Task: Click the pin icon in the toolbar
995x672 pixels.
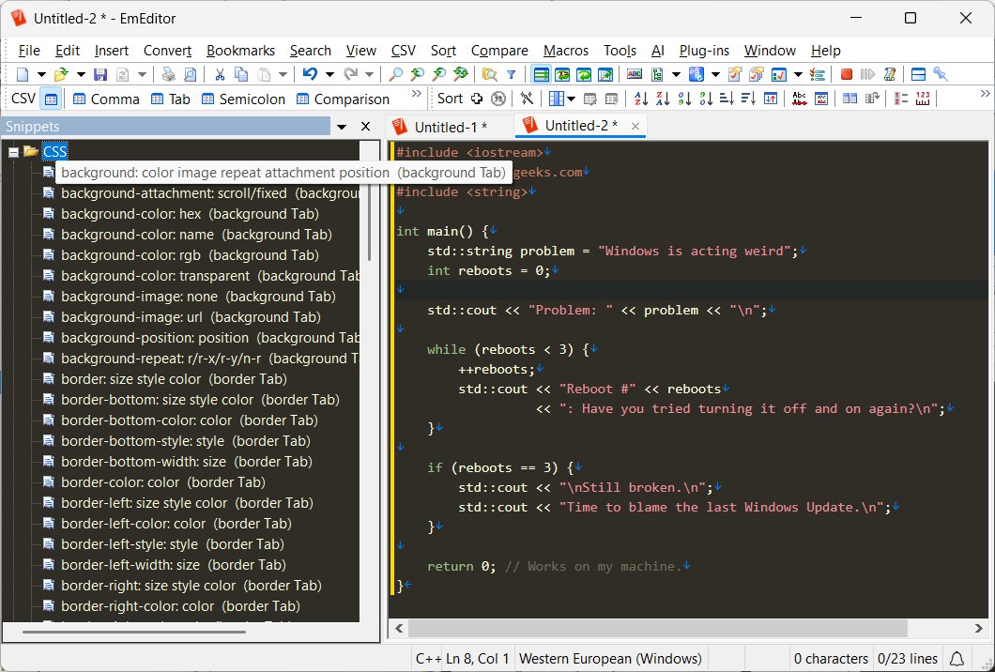Action: coord(941,74)
